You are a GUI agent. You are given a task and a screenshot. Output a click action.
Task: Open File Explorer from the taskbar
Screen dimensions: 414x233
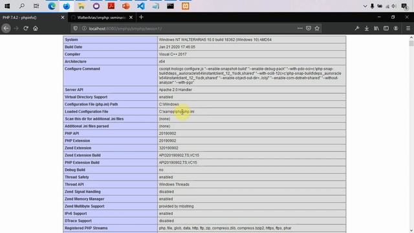point(82,6)
